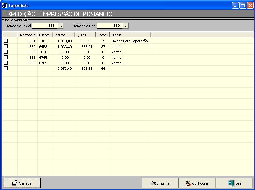
Task: Tick the checkbox for romaneio 4882
Action: (x=5, y=47)
